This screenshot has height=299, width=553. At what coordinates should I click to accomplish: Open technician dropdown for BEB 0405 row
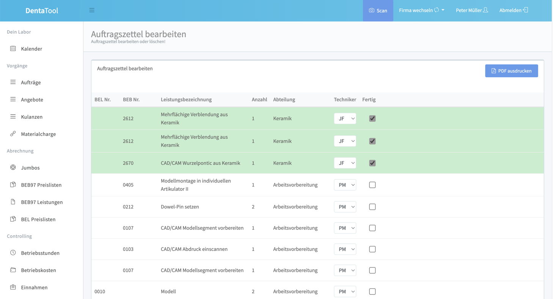[x=345, y=185]
